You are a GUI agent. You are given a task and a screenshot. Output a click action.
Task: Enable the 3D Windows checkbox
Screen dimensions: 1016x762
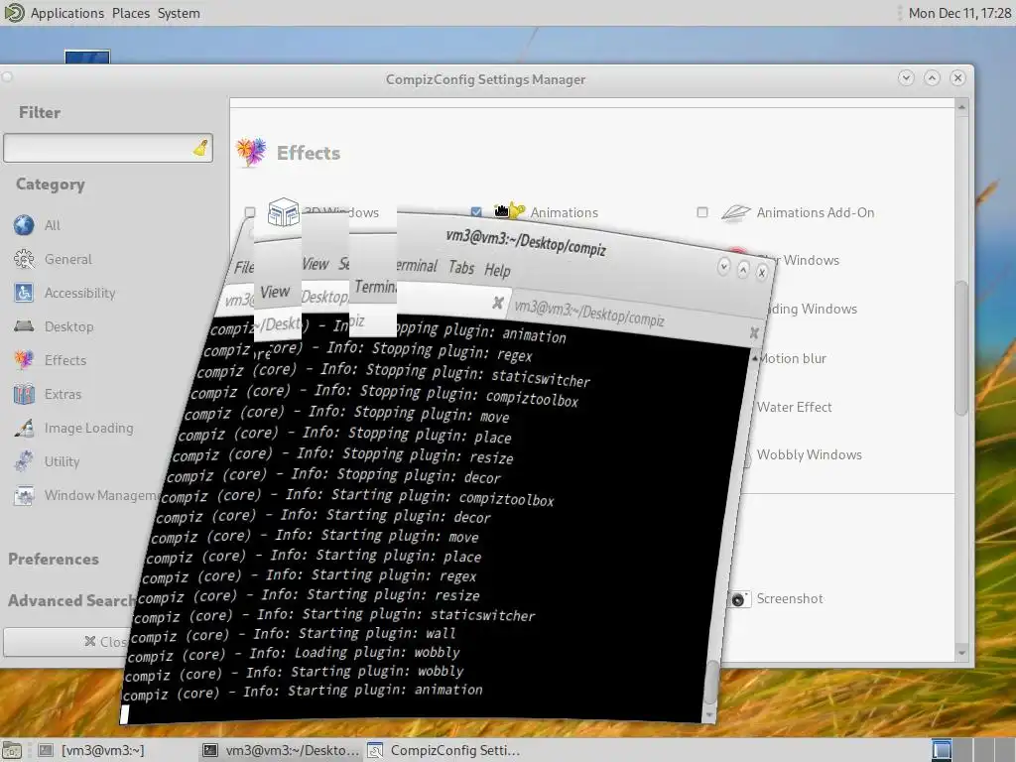[250, 212]
